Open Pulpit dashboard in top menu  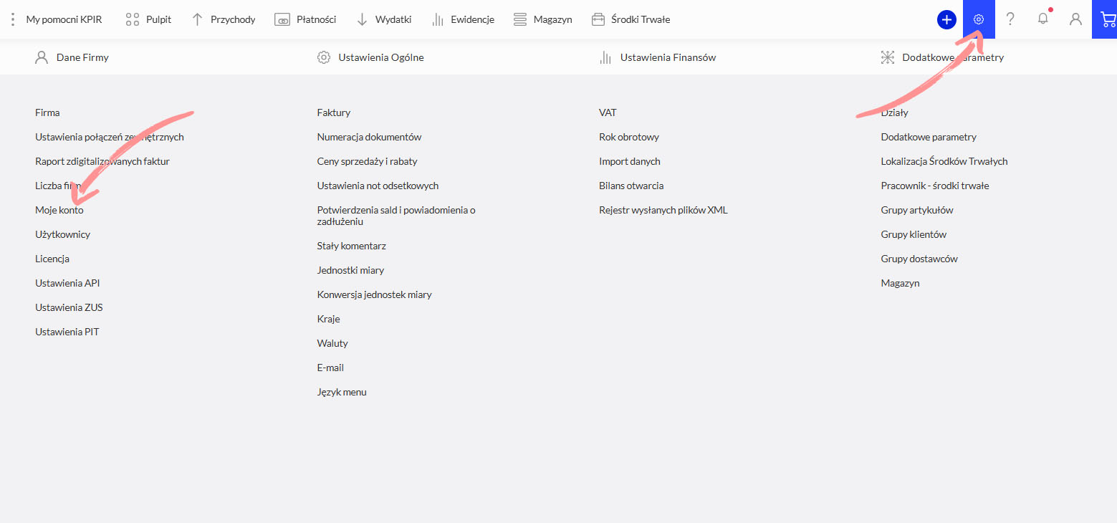148,19
